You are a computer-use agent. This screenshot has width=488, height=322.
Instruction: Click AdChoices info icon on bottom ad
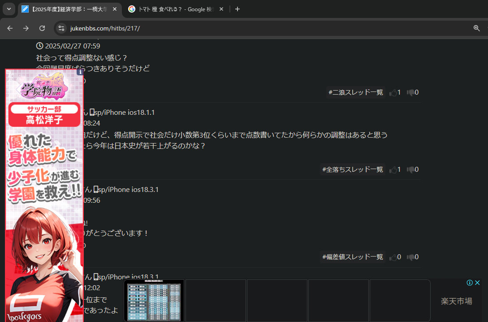click(470, 283)
